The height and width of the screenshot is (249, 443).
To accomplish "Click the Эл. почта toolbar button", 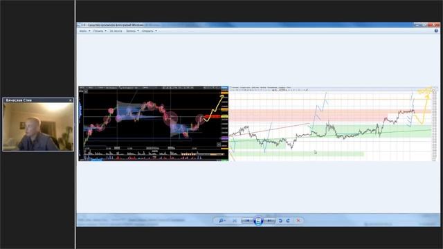I will tap(116, 30).
